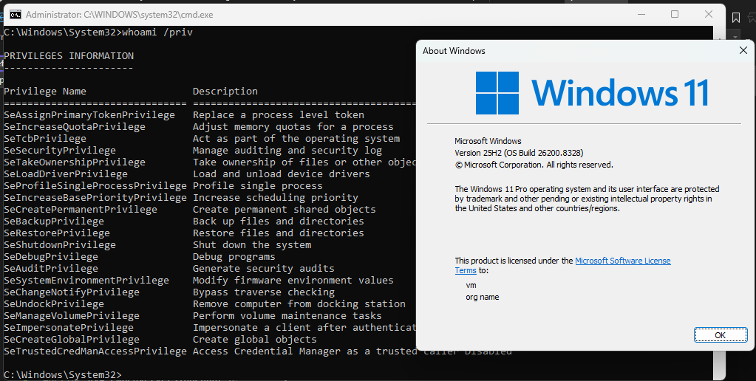Select 'SeManageVolumePrivilege' text
The height and width of the screenshot is (381, 756).
72,315
